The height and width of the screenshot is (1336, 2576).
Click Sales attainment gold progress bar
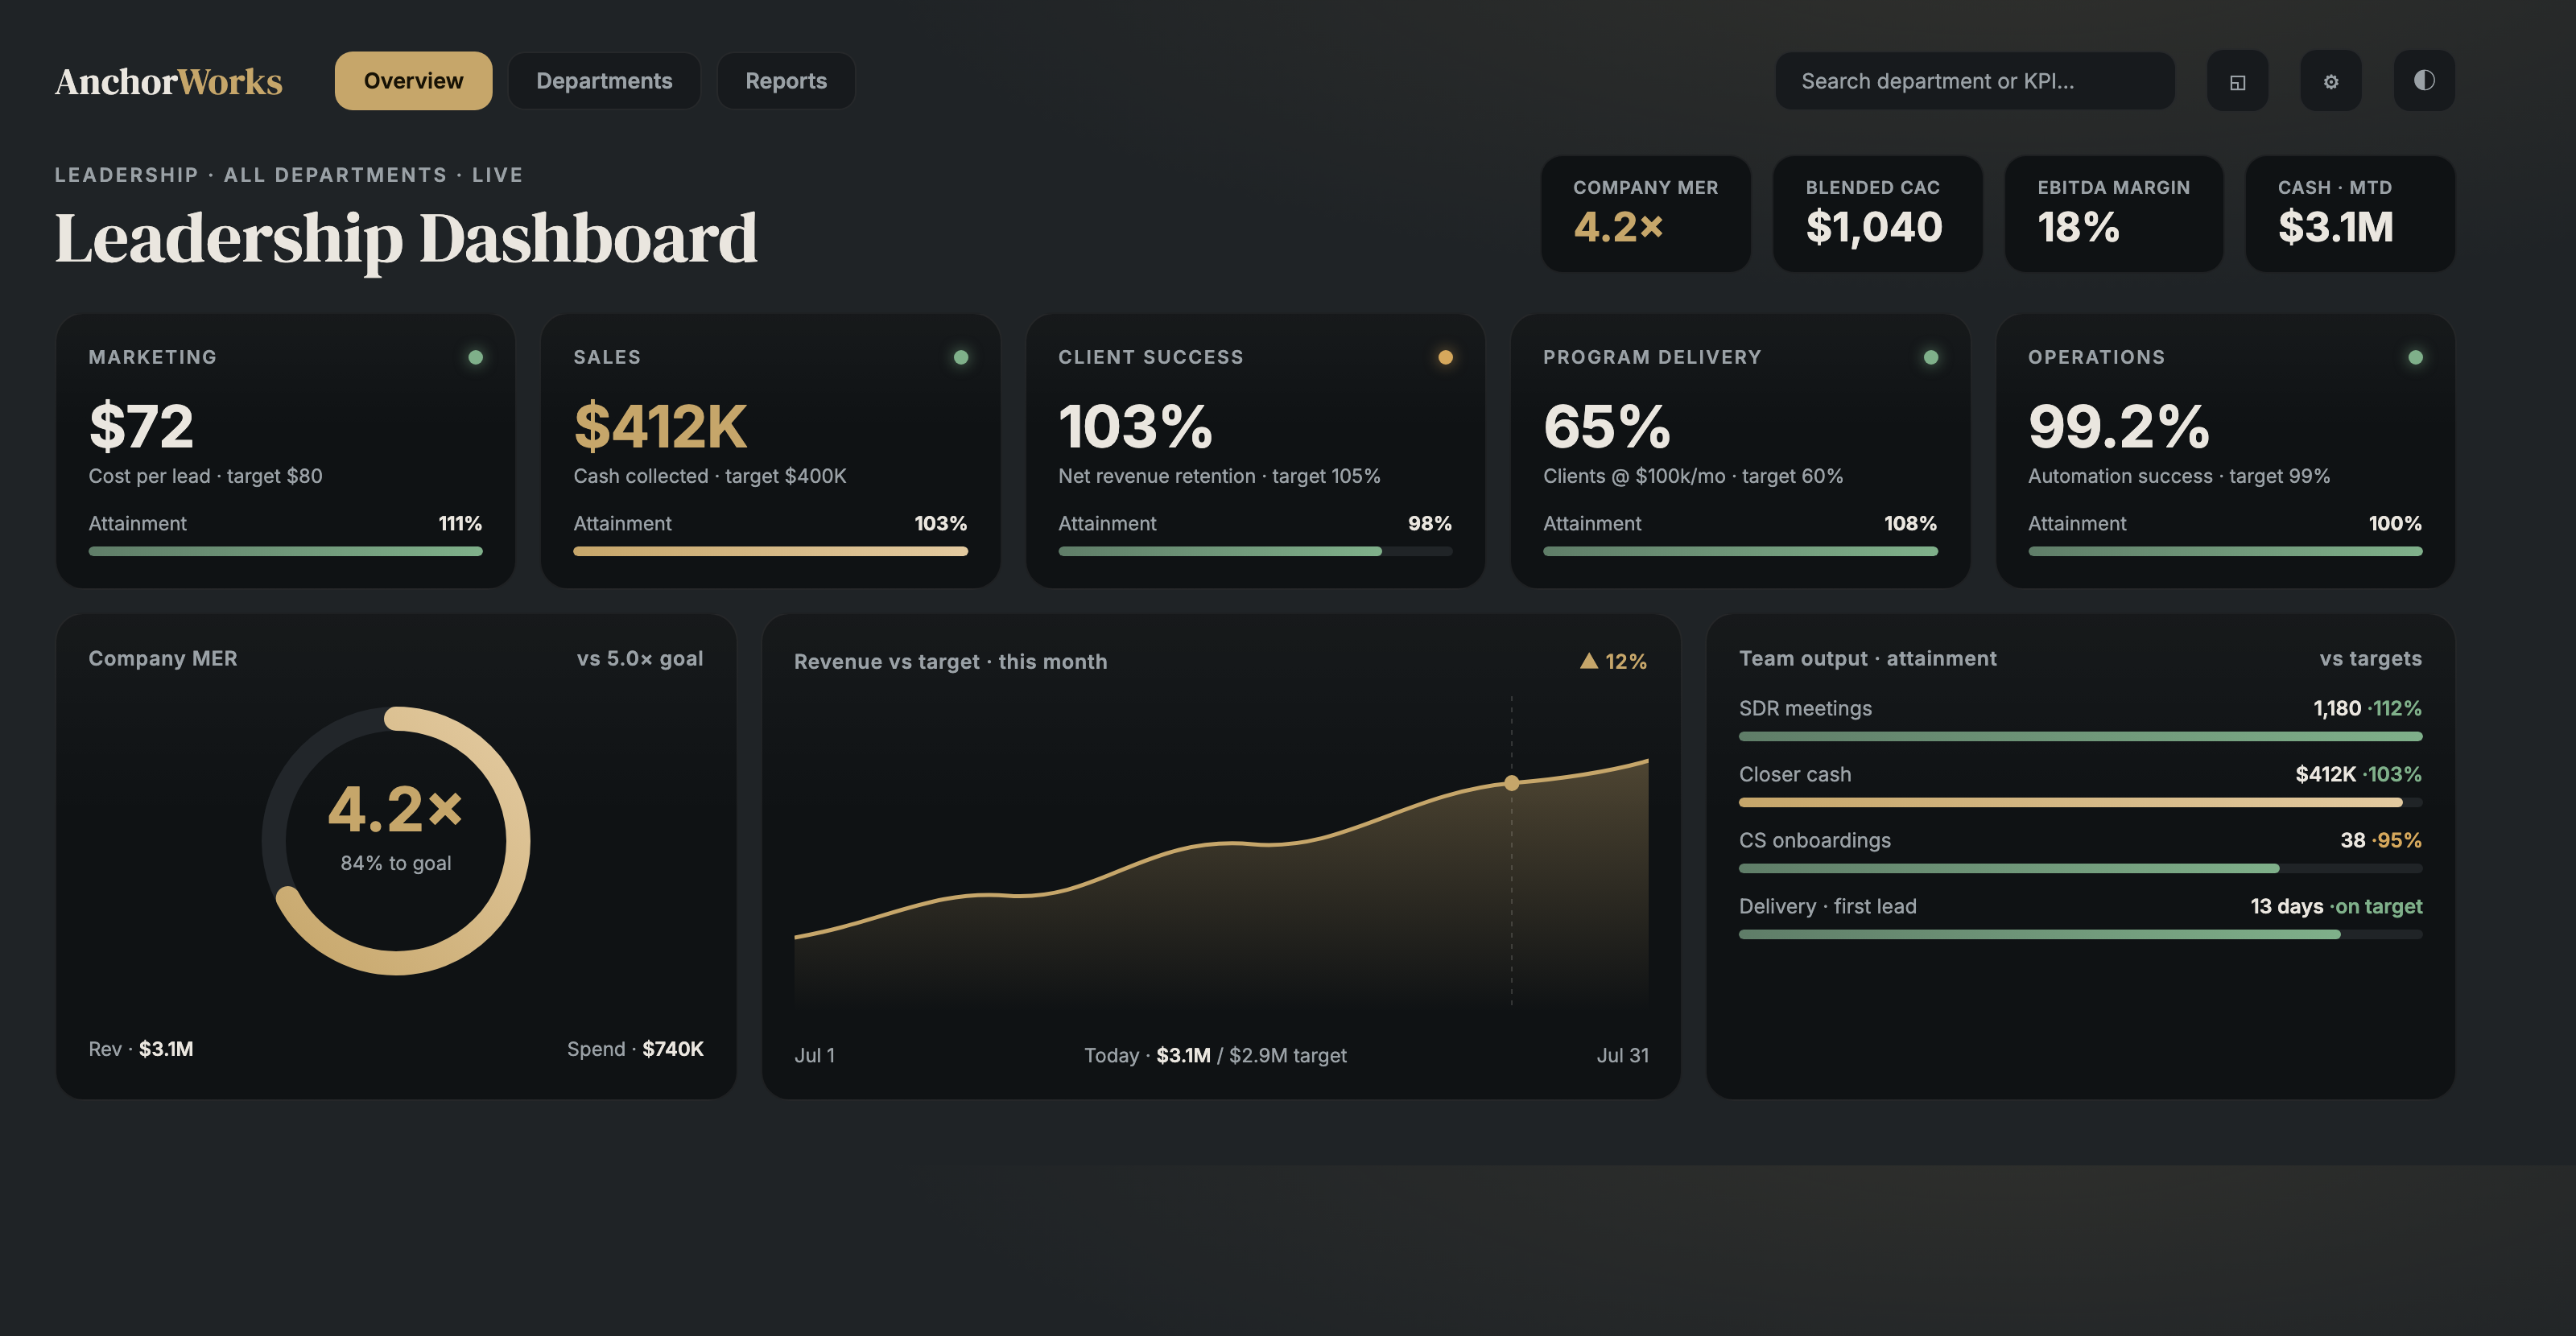[x=770, y=551]
